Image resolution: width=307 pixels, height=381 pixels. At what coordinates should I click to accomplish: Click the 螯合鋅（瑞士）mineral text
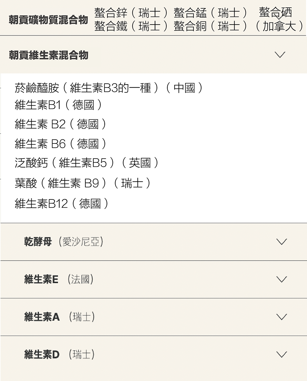131,13
